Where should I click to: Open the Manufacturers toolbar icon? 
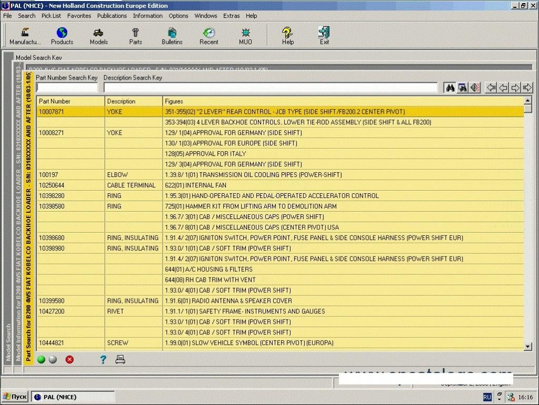pos(25,36)
